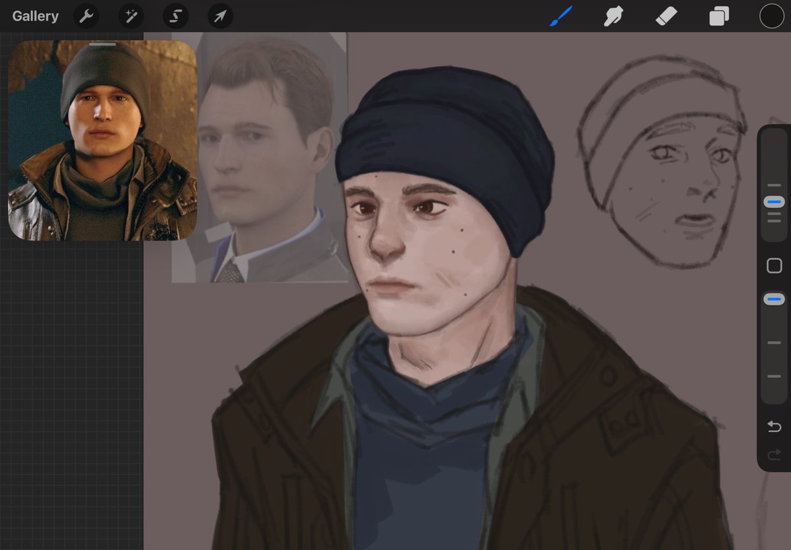The image size is (791, 550).
Task: Grab the reference window top handle bar
Action: coord(102,44)
